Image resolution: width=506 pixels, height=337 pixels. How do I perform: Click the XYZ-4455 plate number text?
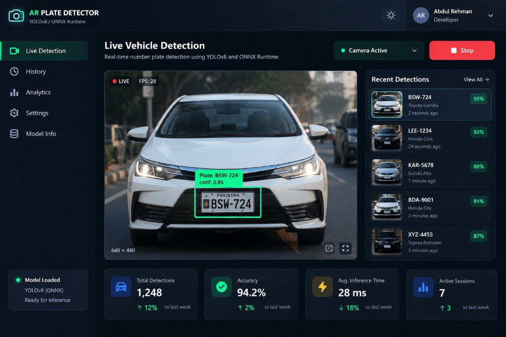421,234
